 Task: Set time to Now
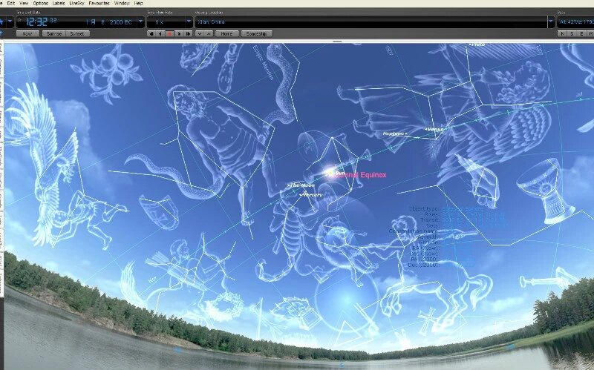27,33
